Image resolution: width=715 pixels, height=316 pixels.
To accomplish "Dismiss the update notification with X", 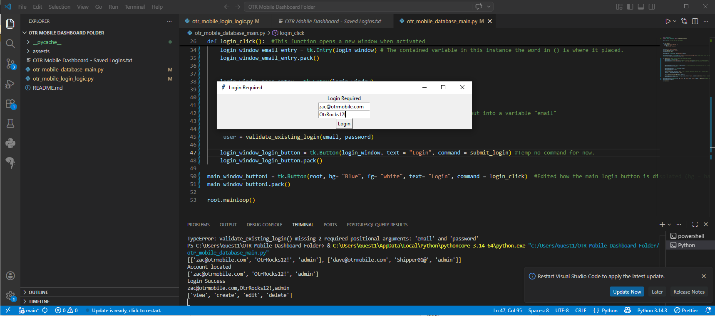I will (704, 276).
